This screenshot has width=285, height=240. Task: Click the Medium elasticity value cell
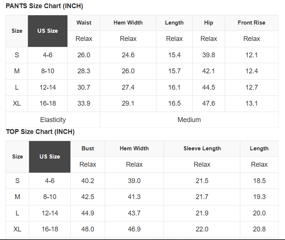tap(189, 120)
